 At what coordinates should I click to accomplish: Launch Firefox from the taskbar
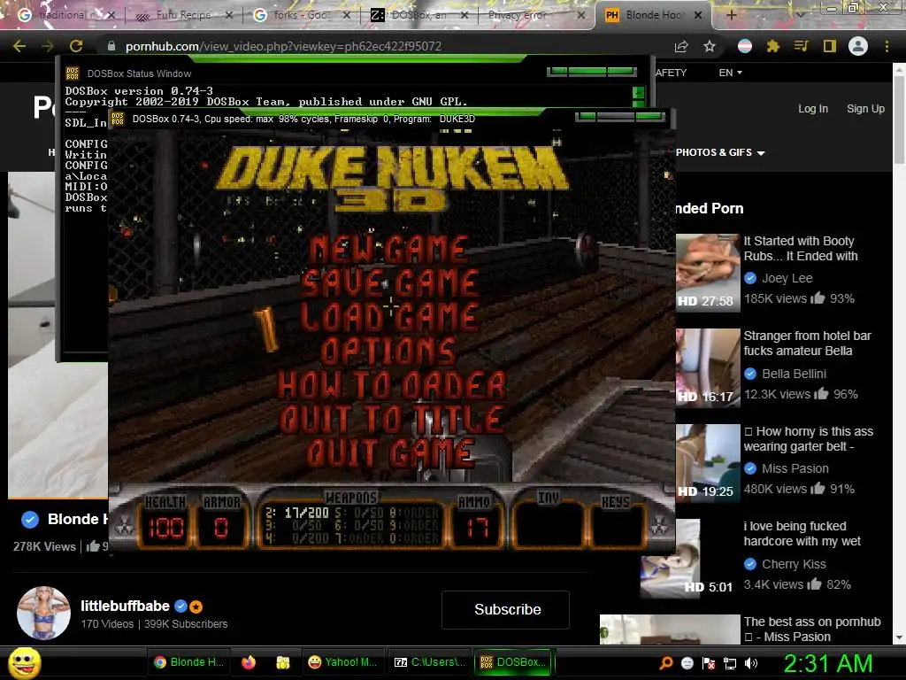click(249, 662)
